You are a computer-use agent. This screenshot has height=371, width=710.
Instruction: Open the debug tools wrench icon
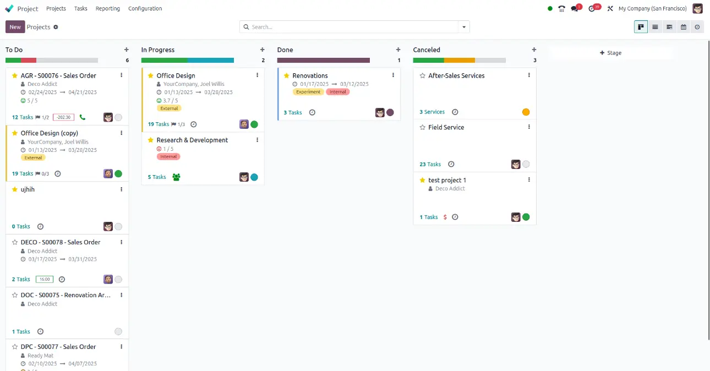click(x=610, y=9)
